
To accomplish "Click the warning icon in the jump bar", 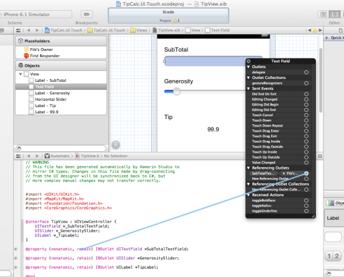I will pos(315,30).
